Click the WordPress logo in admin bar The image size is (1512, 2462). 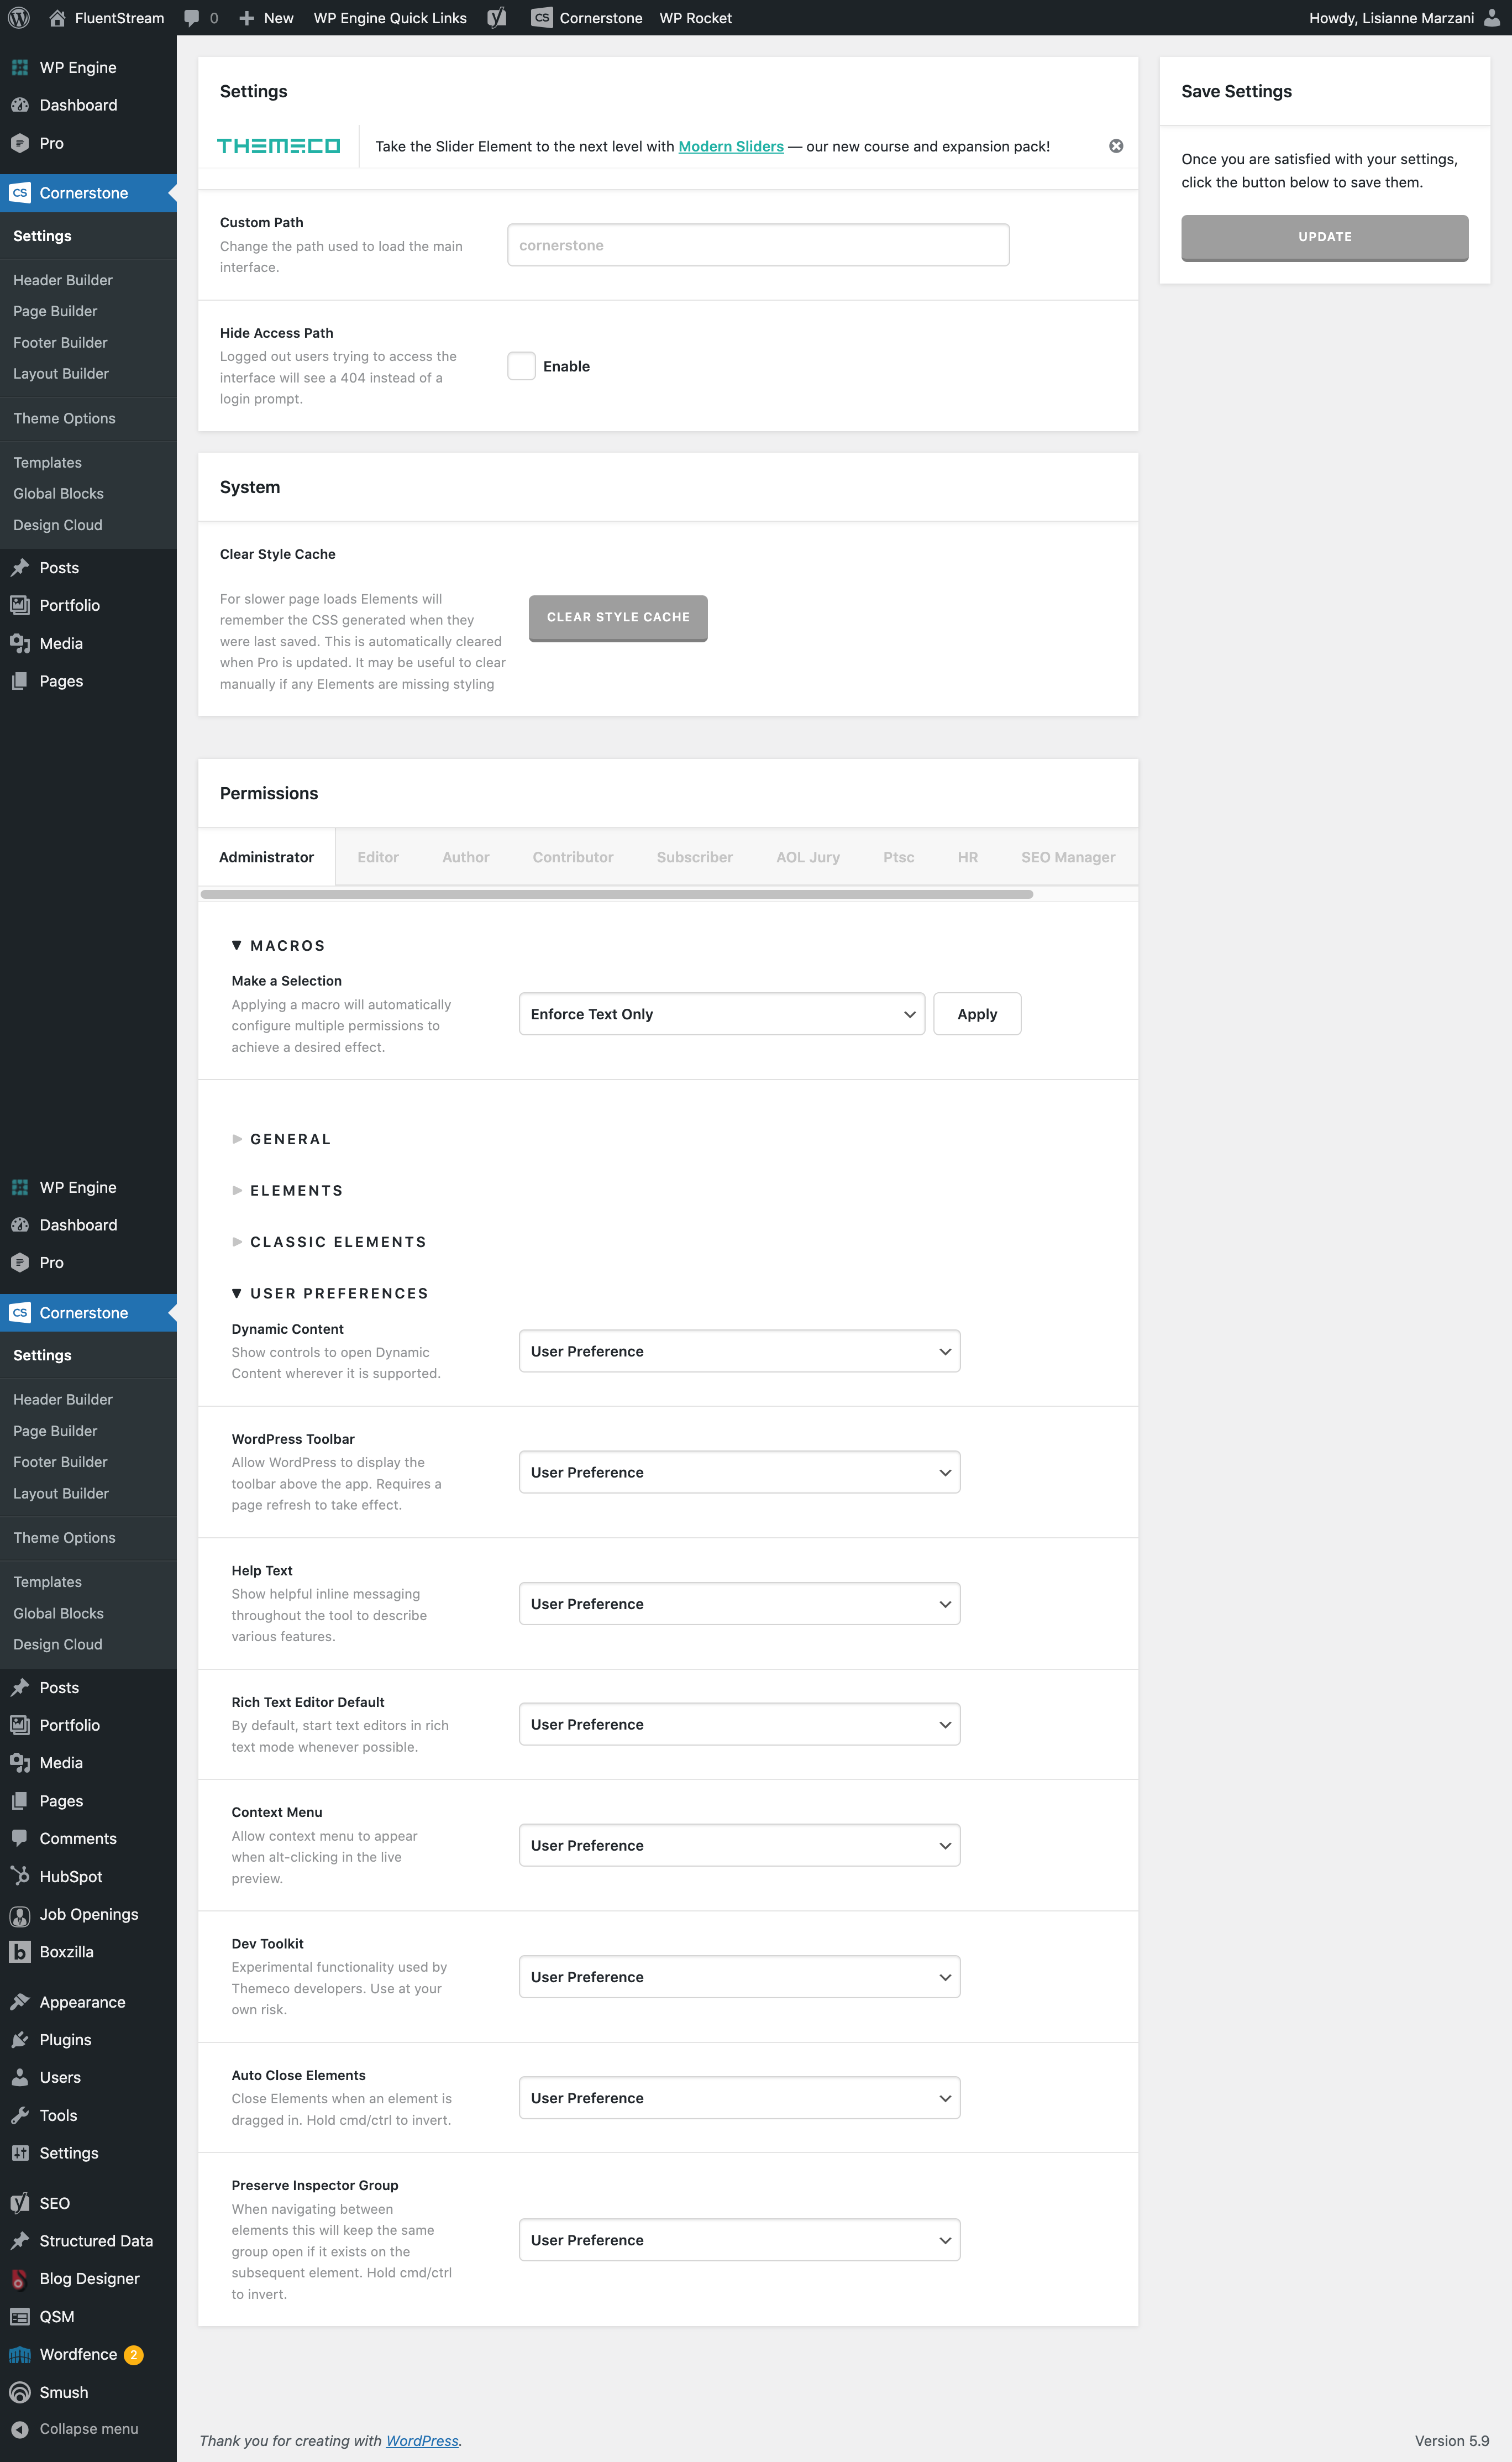click(x=19, y=18)
